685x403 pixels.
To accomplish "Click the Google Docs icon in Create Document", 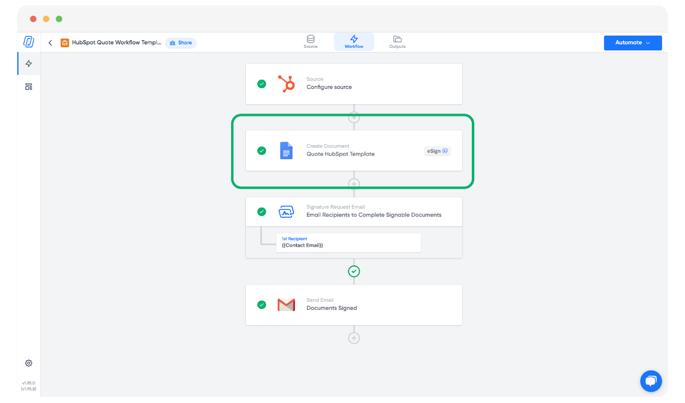I will [x=286, y=151].
